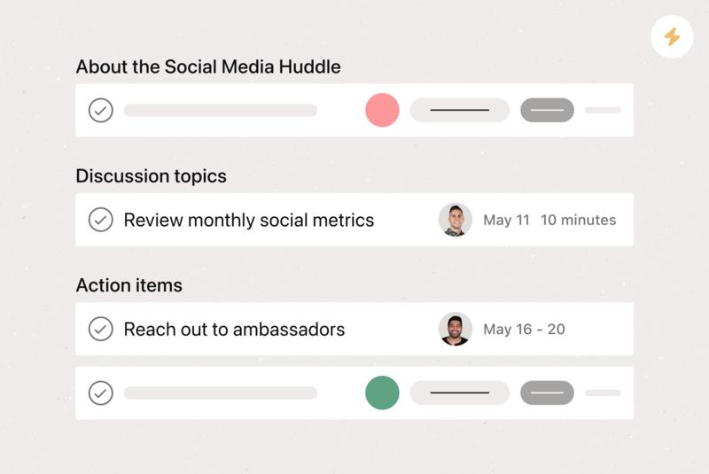This screenshot has height=474, width=709.
Task: Complete the Reach out to ambassadors task
Action: [x=100, y=329]
